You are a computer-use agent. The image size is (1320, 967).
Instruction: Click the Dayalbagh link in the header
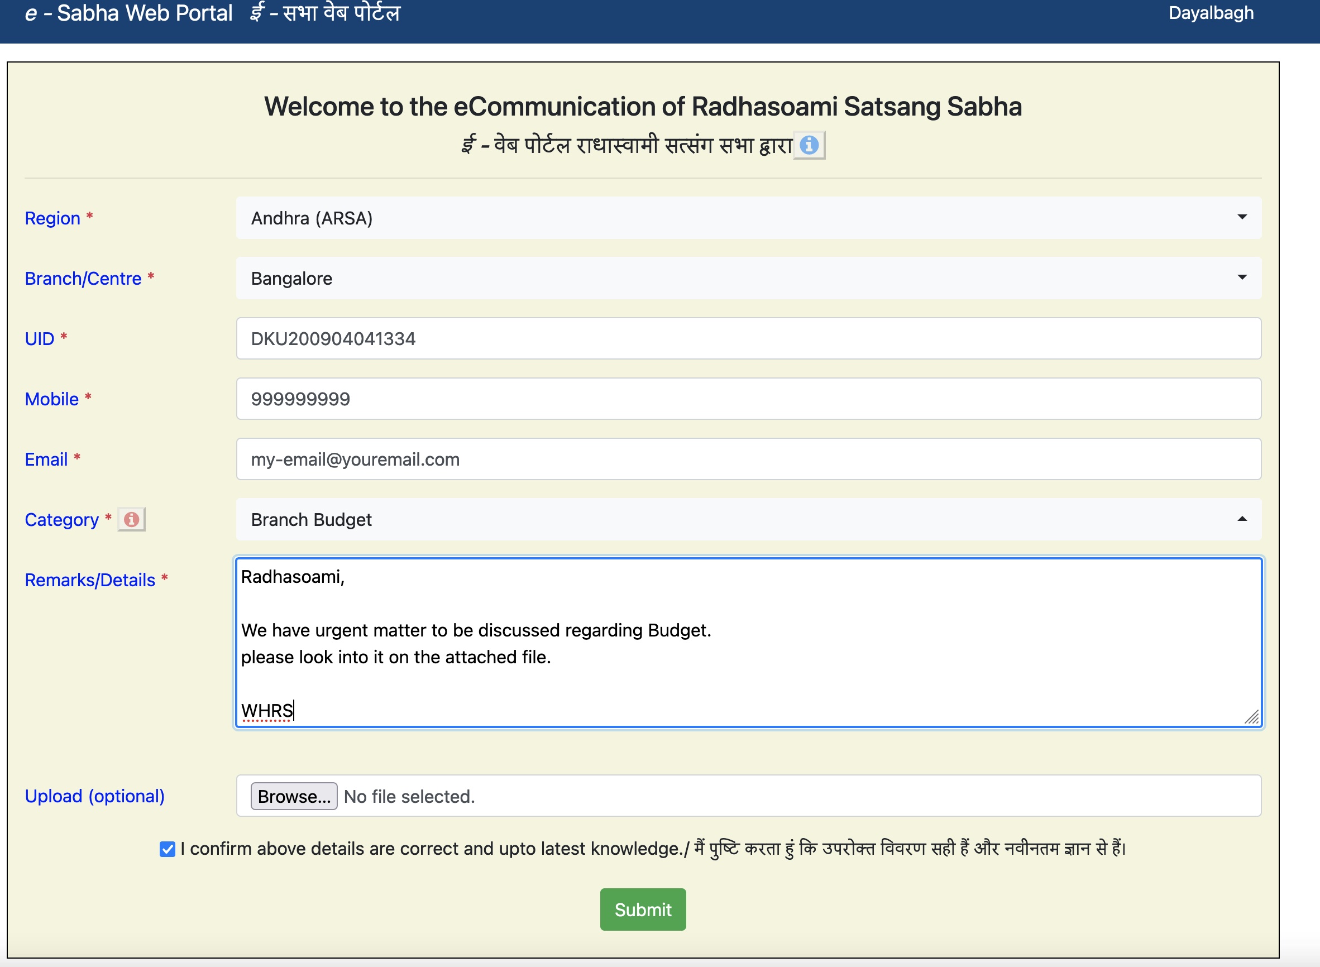tap(1211, 13)
